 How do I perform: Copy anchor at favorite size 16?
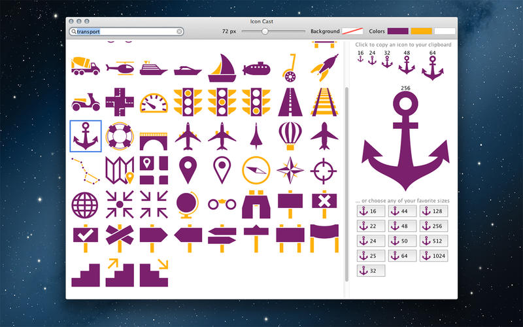371,211
